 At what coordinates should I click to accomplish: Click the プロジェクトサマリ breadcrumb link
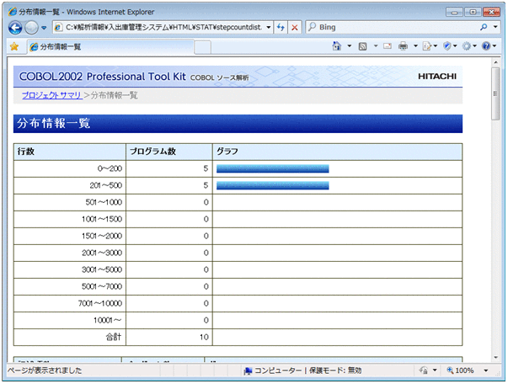pos(51,95)
